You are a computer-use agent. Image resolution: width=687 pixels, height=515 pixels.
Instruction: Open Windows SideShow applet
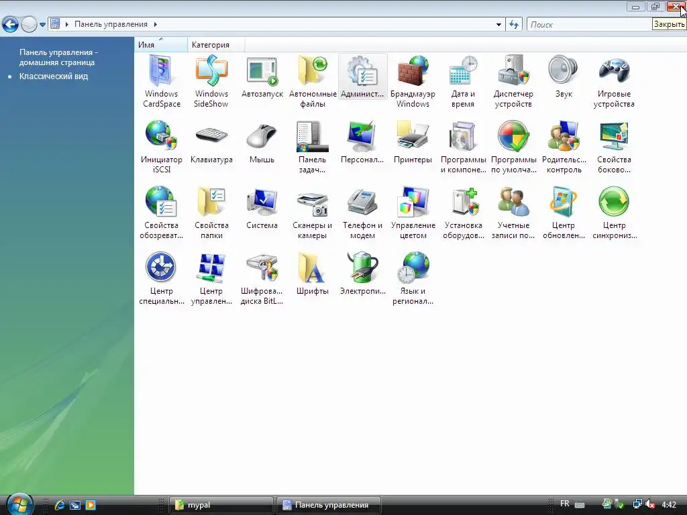[211, 81]
